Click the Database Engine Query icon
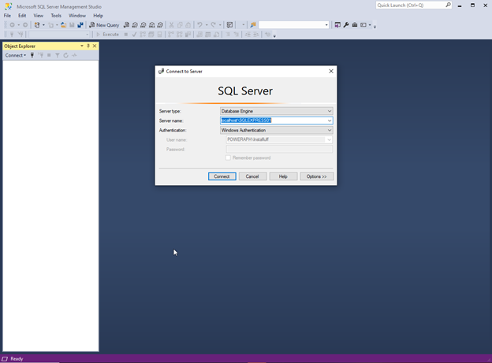492x363 pixels. tap(126, 25)
